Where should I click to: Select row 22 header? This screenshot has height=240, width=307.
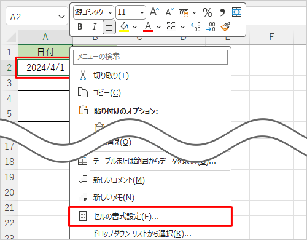[x=9, y=223]
